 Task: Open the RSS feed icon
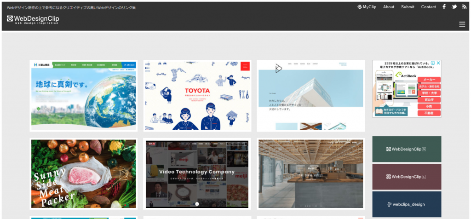point(464,6)
